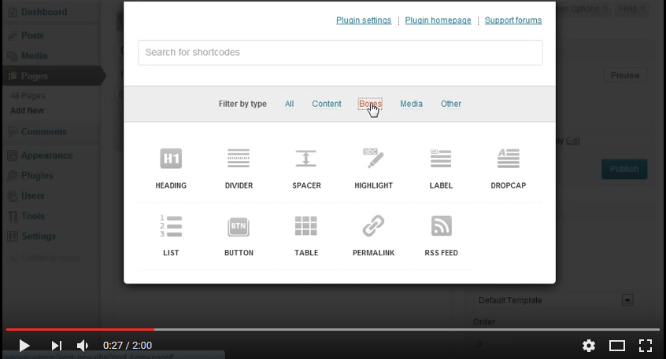666x359 pixels.
Task: Choose the Permalink shortcode
Action: (x=373, y=226)
